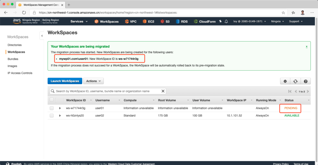Go to Directories in sidebar

[15, 45]
